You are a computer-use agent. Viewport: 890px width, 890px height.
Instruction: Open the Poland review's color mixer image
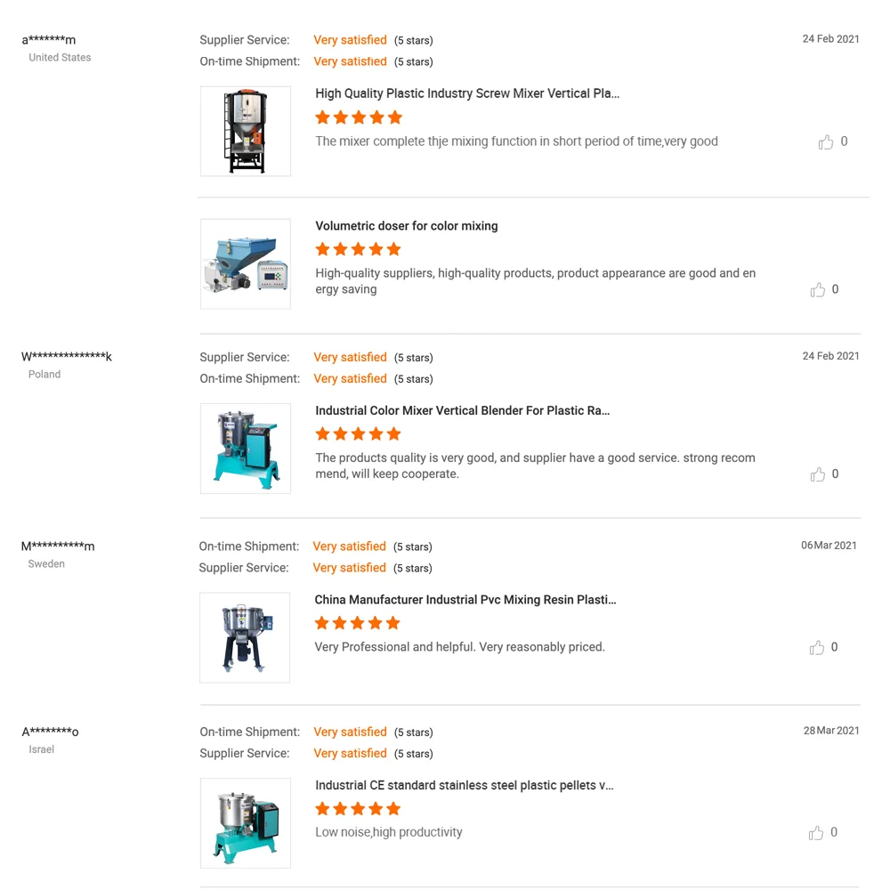click(246, 449)
